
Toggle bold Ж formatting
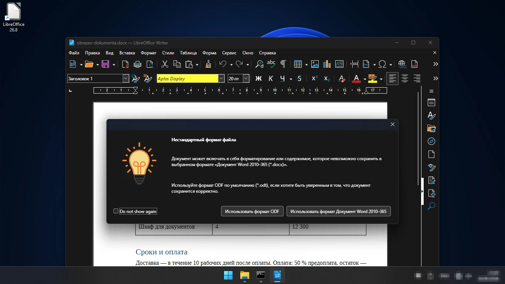[x=259, y=78]
